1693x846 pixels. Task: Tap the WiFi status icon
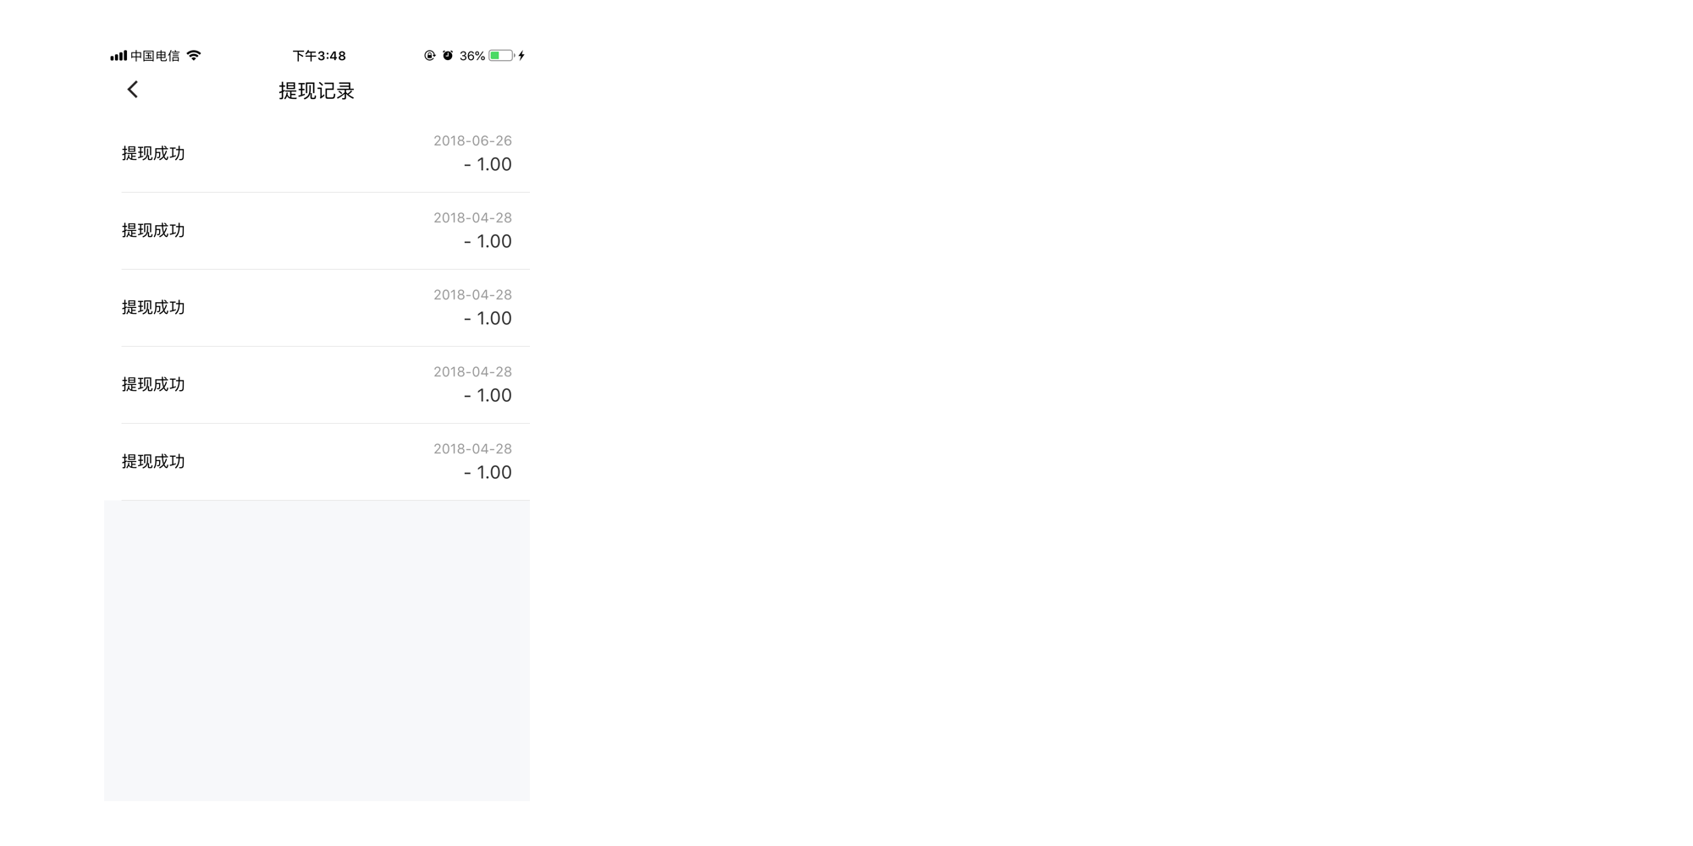194,55
